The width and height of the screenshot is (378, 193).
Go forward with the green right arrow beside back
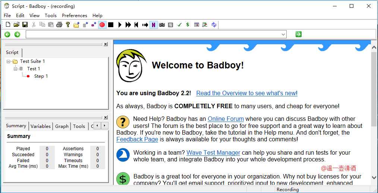click(17, 34)
